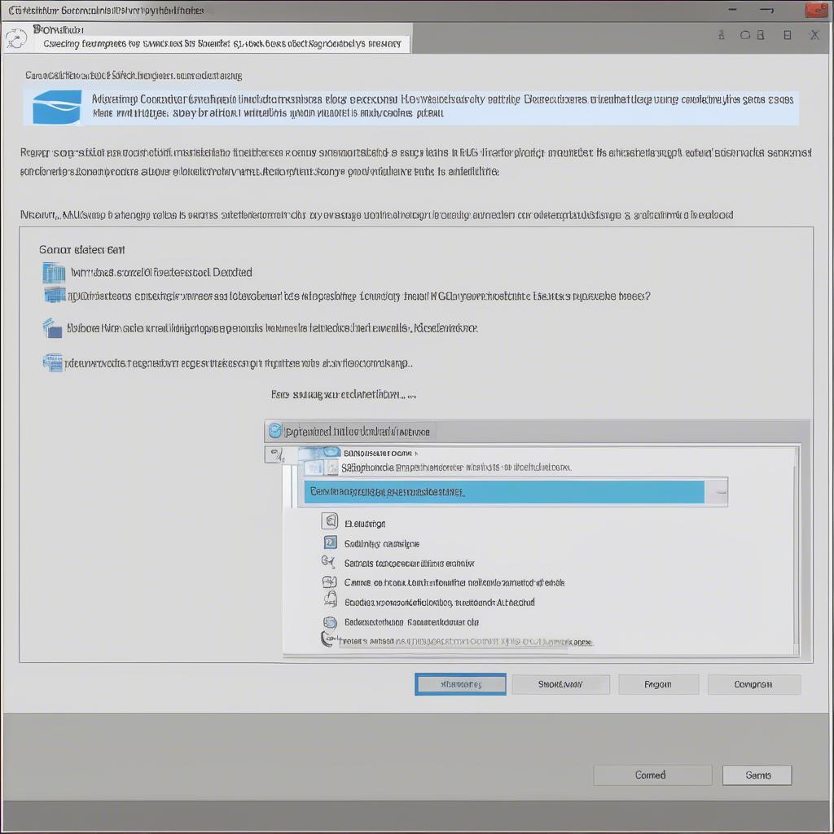Screen dimensions: 834x834
Task: Click the icon on the row ending with a question mark
Action: (x=55, y=295)
